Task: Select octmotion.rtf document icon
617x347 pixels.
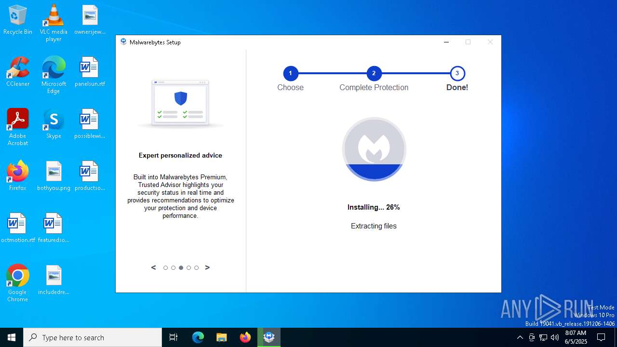Action: [x=18, y=228]
